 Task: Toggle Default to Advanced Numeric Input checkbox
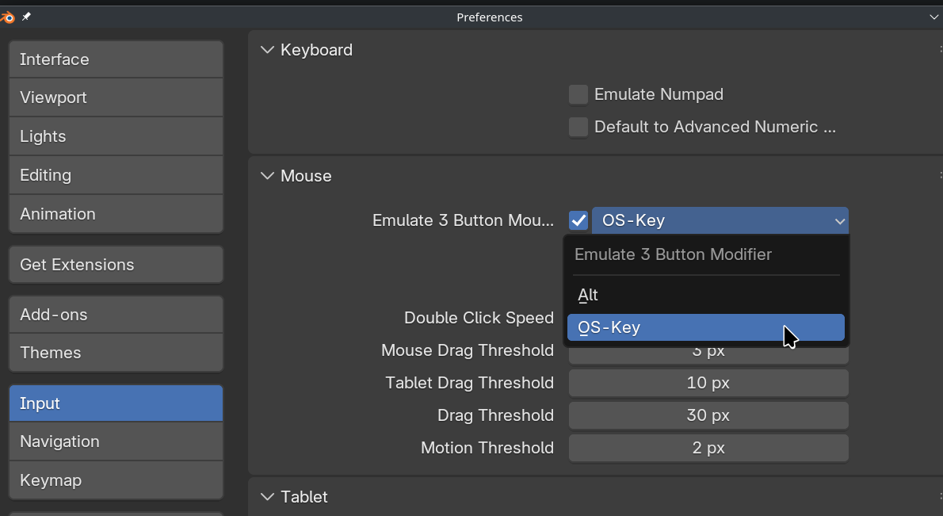coord(578,127)
